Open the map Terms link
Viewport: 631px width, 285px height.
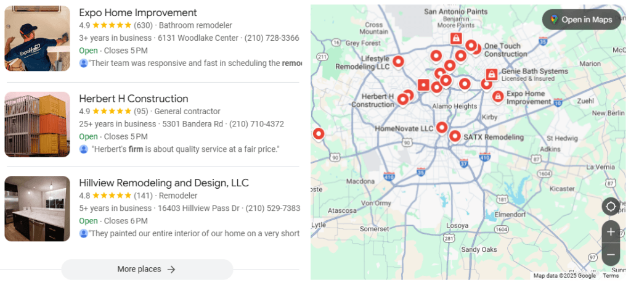(611, 276)
